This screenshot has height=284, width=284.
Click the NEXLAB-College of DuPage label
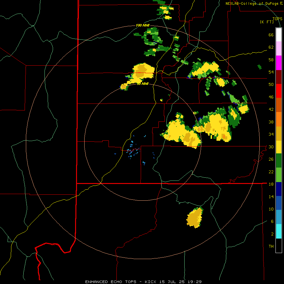pos(252,3)
